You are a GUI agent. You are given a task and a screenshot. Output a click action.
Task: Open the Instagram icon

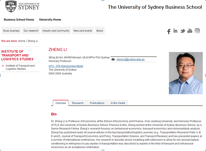pos(197,31)
